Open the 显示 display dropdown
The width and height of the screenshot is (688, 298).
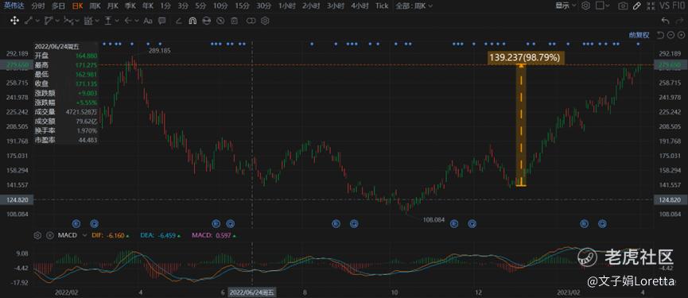coord(566,6)
